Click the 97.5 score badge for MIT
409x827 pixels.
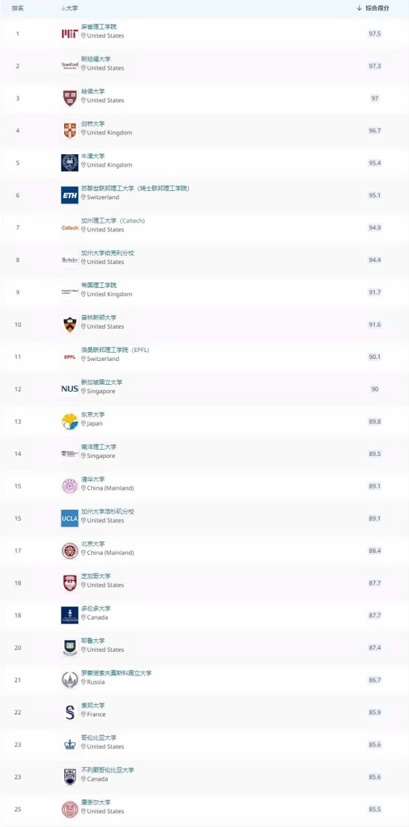click(375, 33)
